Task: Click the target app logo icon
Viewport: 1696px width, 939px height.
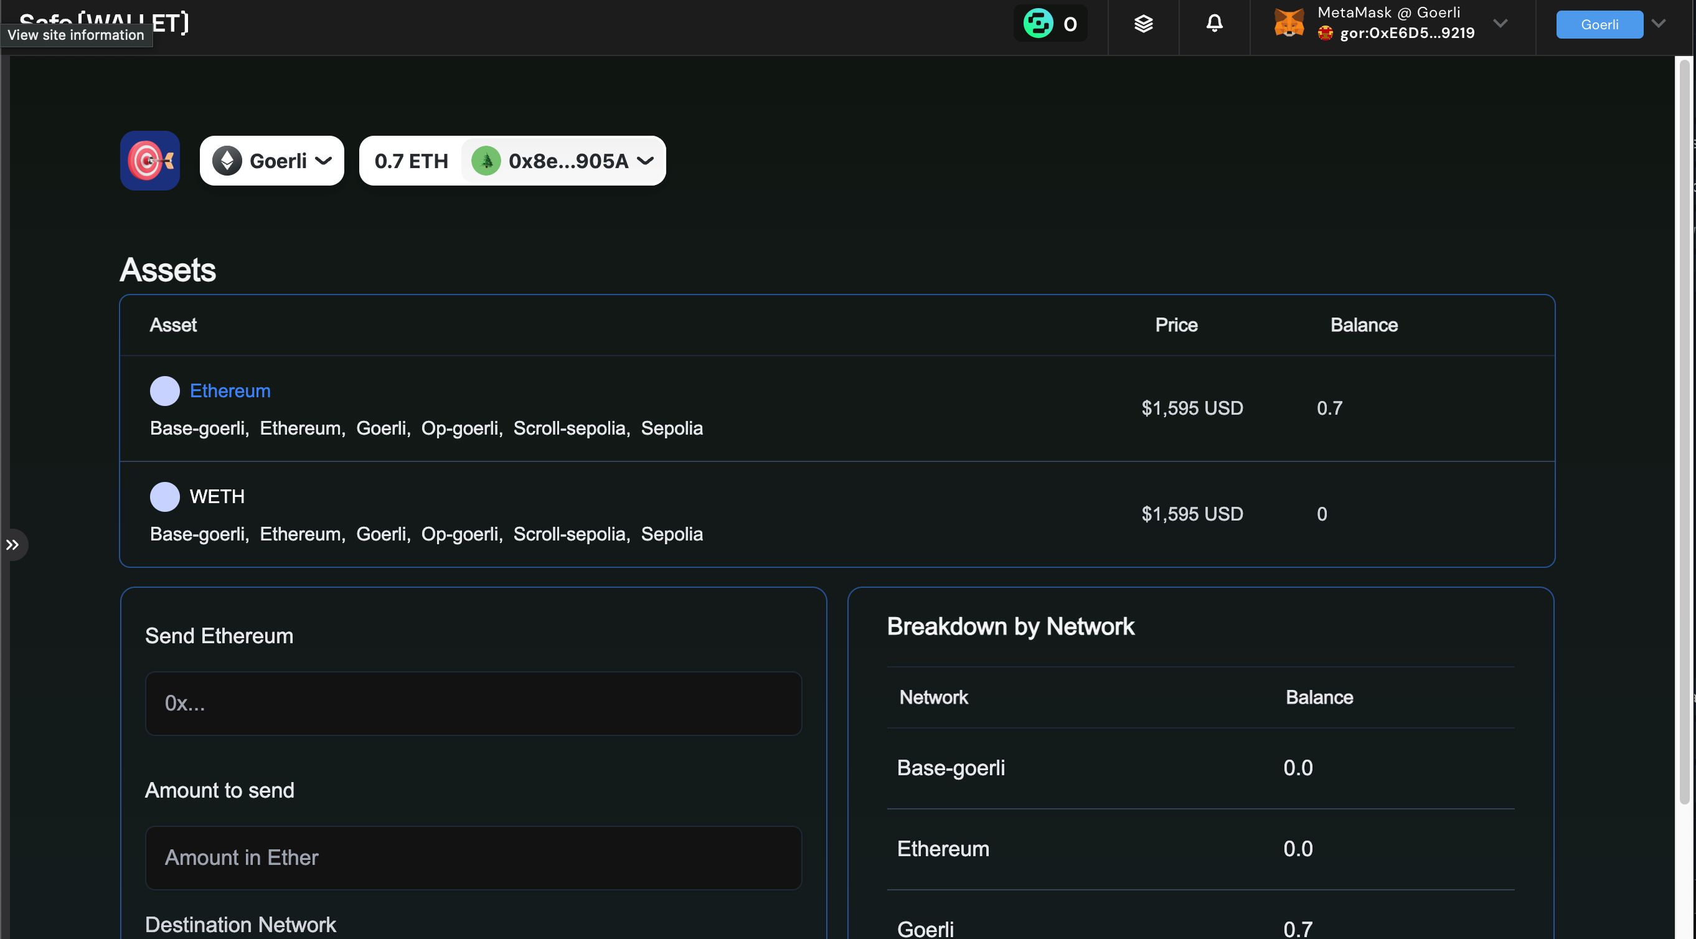Action: (149, 161)
